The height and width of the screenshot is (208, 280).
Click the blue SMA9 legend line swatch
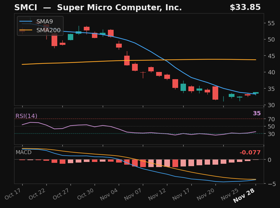point(26,21)
